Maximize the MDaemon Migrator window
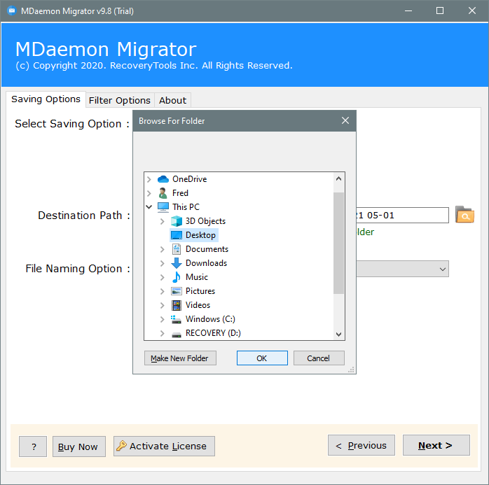This screenshot has width=489, height=485. tap(440, 11)
